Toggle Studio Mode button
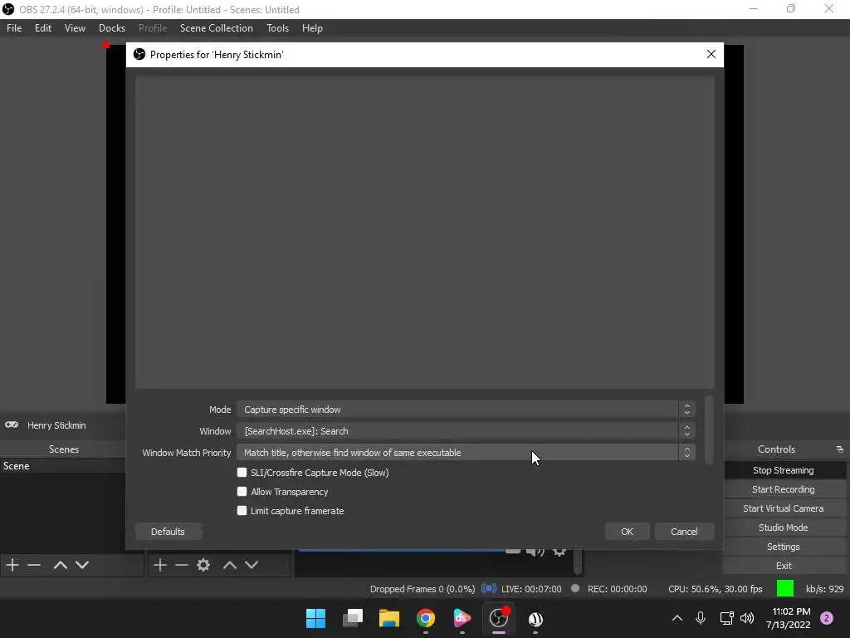The height and width of the screenshot is (638, 850). [x=784, y=528]
